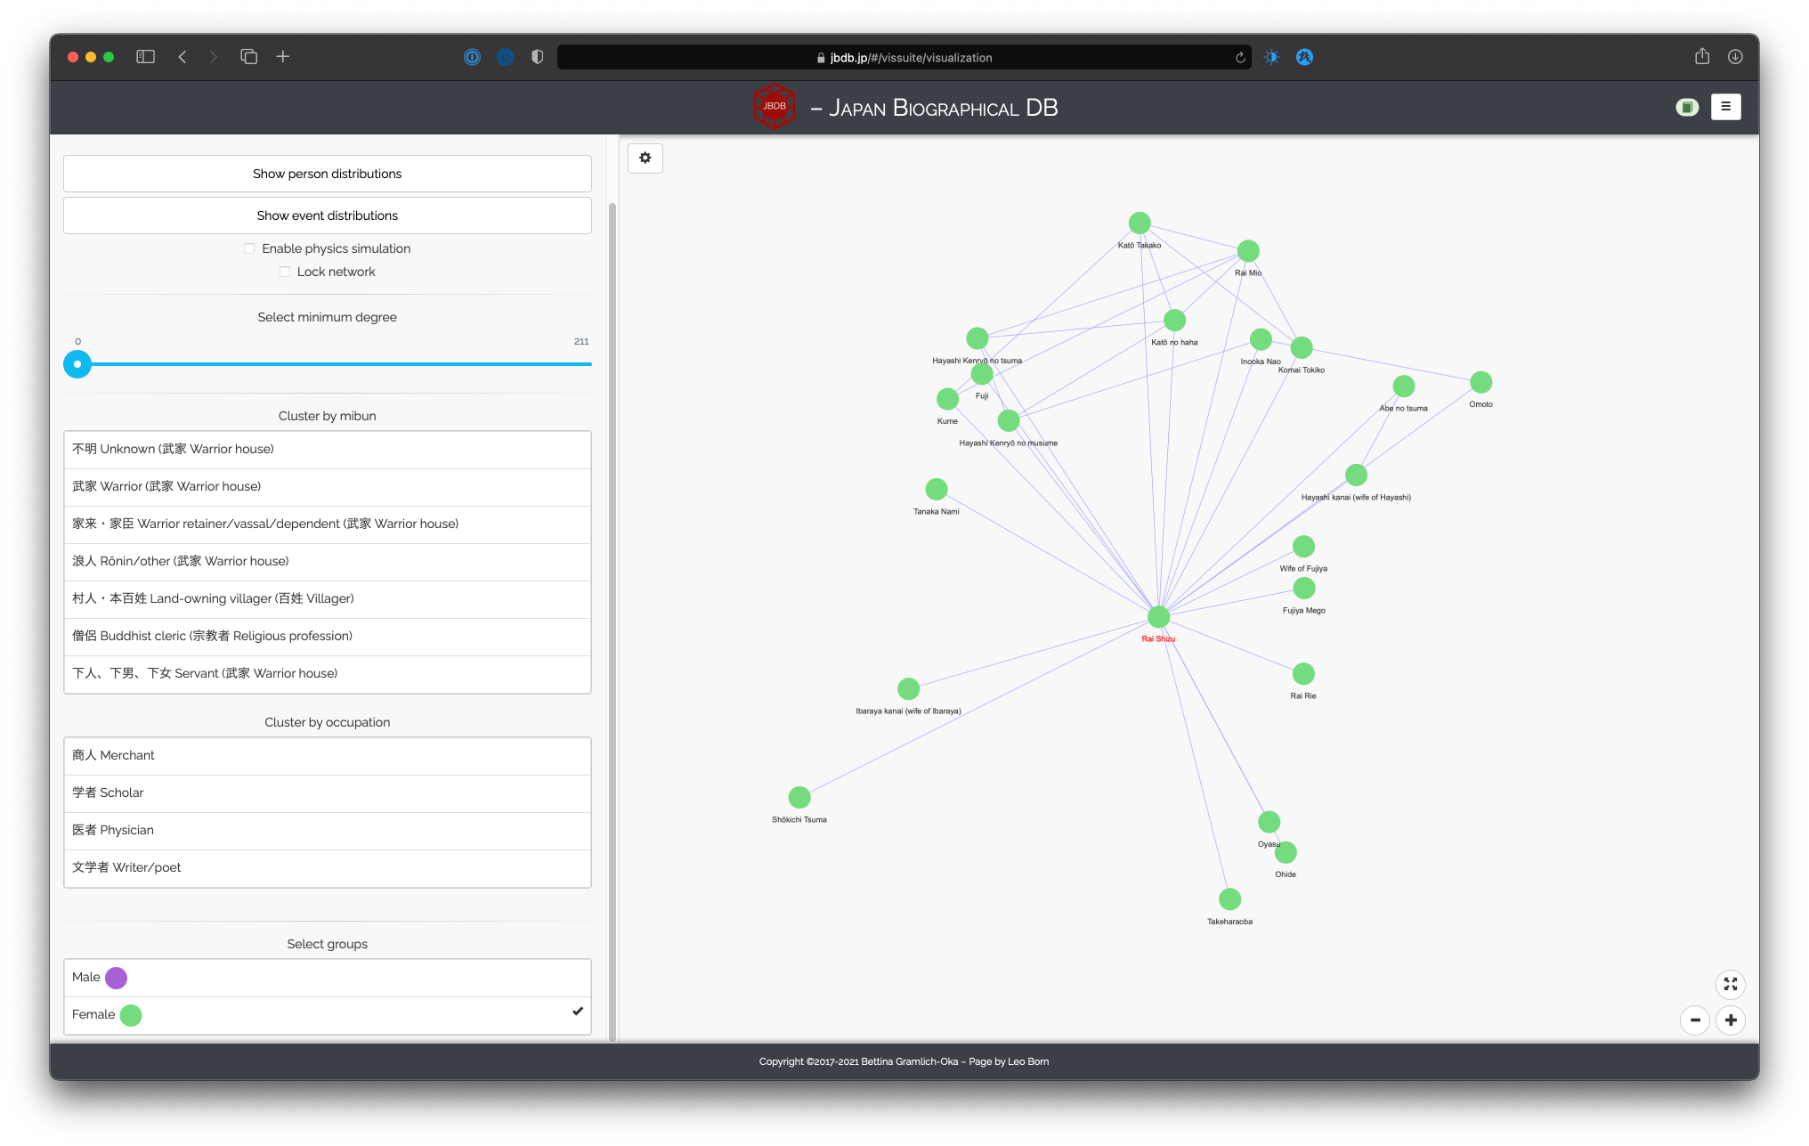Zoom out with the minus button
Image resolution: width=1809 pixels, height=1146 pixels.
point(1695,1020)
